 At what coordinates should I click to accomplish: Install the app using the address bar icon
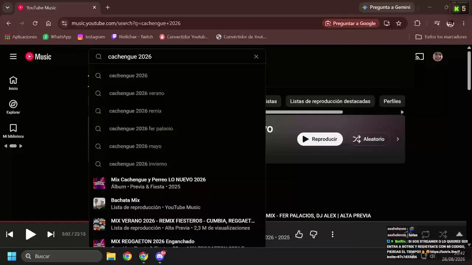click(x=387, y=23)
